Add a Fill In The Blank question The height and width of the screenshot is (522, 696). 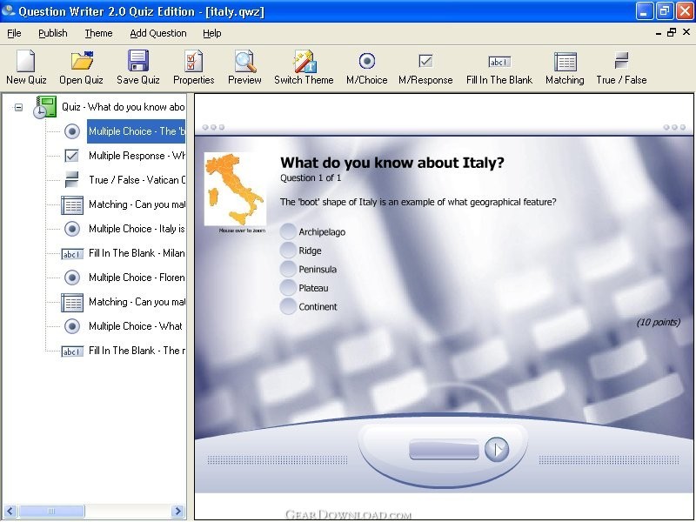[499, 62]
